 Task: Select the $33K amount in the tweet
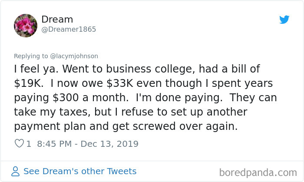[120, 83]
